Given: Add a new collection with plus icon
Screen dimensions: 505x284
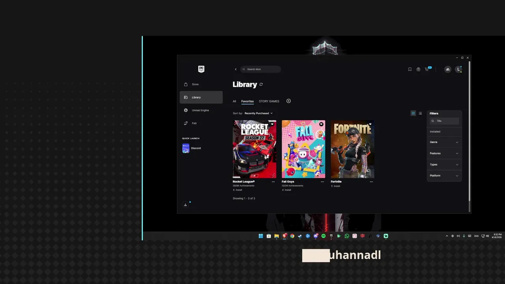Looking at the screenshot, I should 288,101.
